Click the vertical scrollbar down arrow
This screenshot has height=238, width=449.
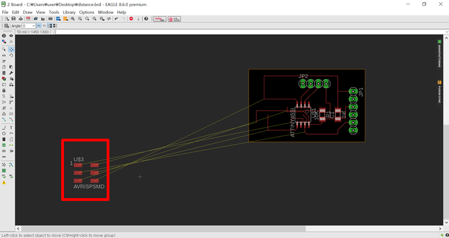click(x=446, y=222)
